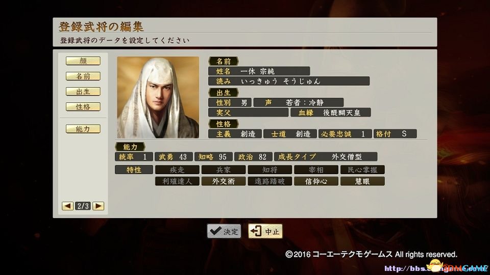Toggle the 外交術 trait

(x=224, y=181)
